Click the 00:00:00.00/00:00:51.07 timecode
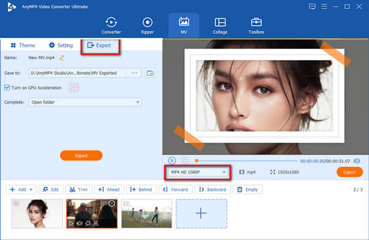Viewport: 369px width, 240px height. (x=325, y=161)
